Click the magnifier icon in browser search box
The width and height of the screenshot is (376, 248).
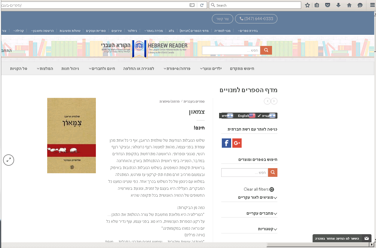(213, 5)
